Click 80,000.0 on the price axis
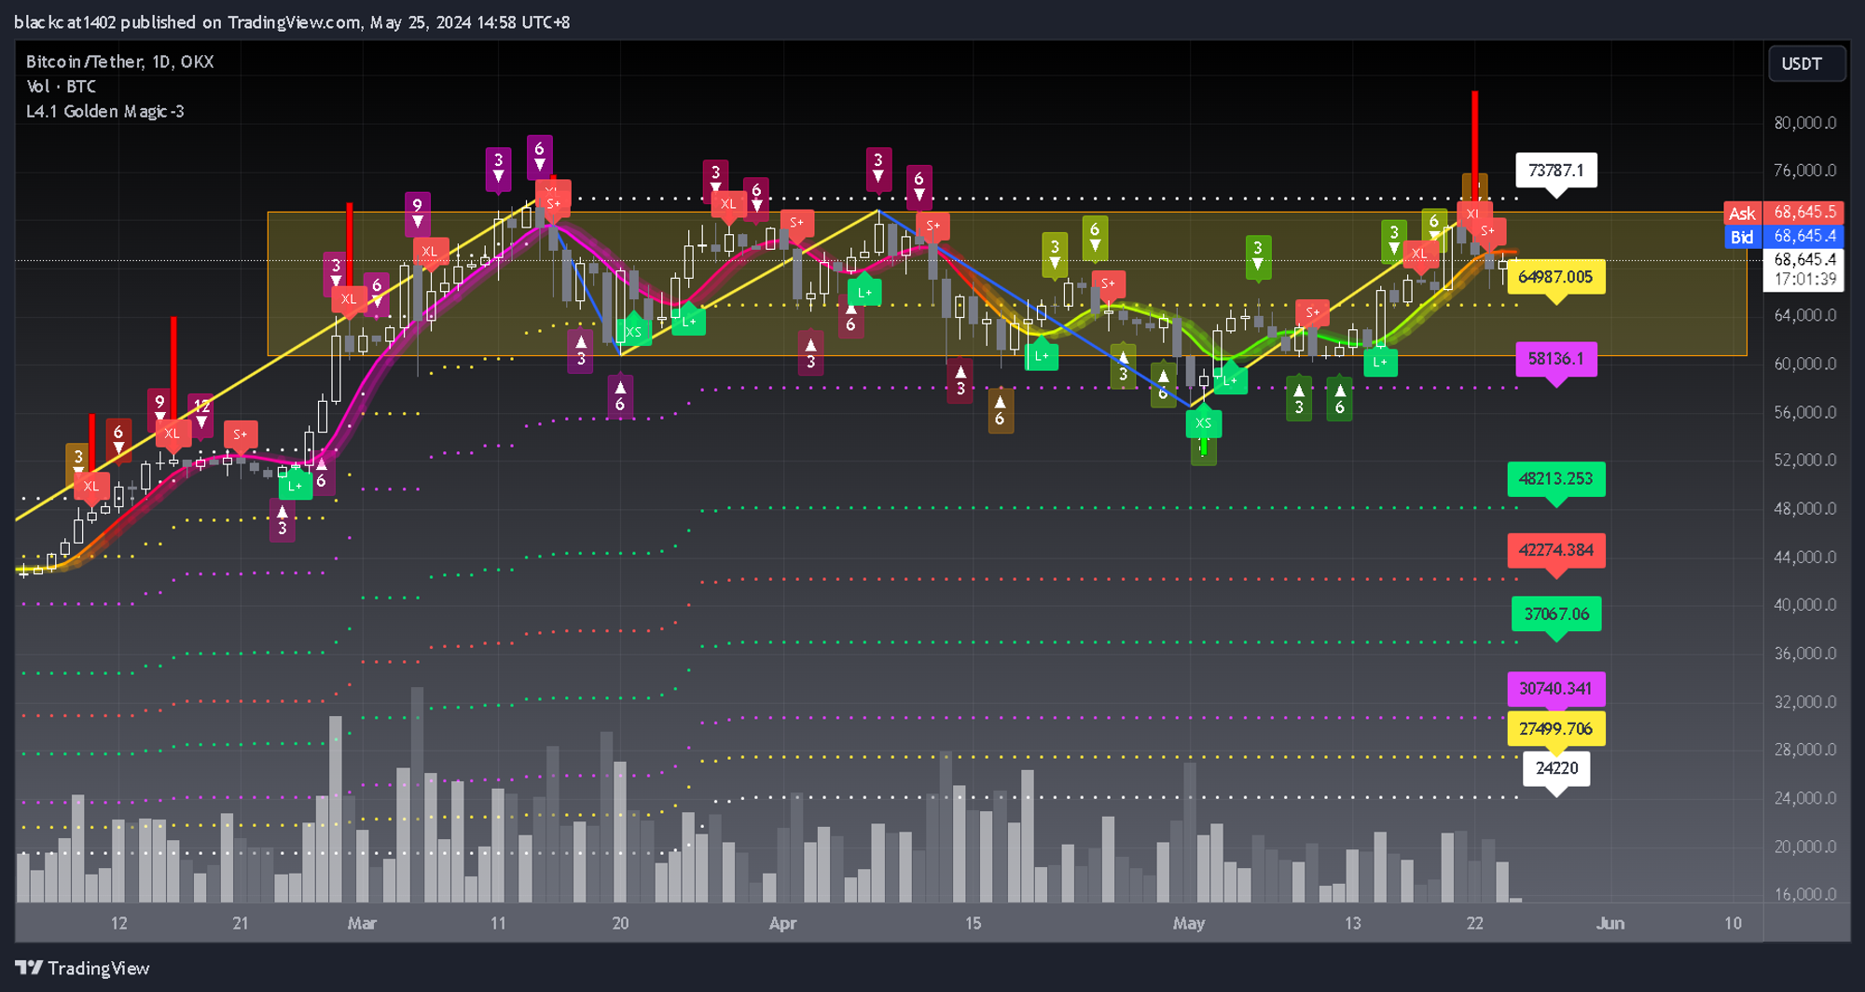 1805,123
